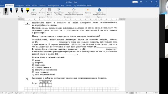Toggle the Ruler (Линейка) stencil
Image resolution: width=168 pixels, height=94 pixels.
pyautogui.click(x=42, y=11)
